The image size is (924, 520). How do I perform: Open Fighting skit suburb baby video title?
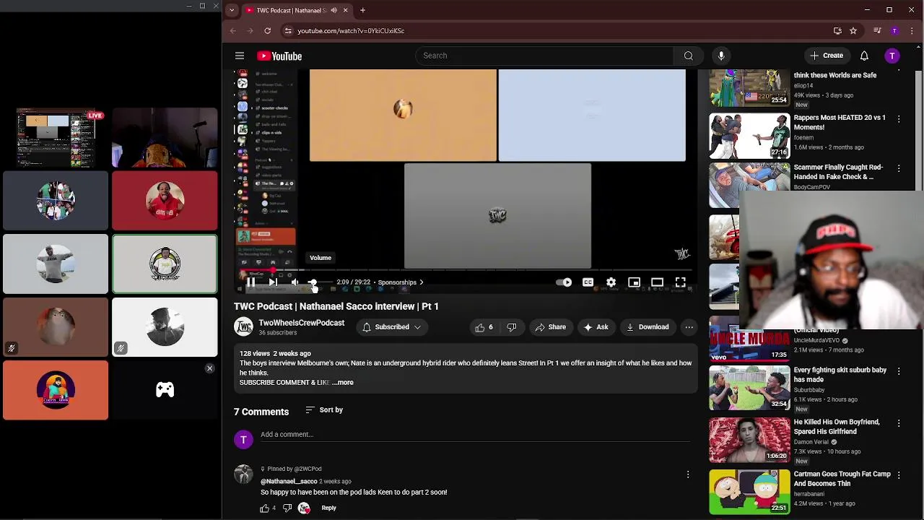840,375
